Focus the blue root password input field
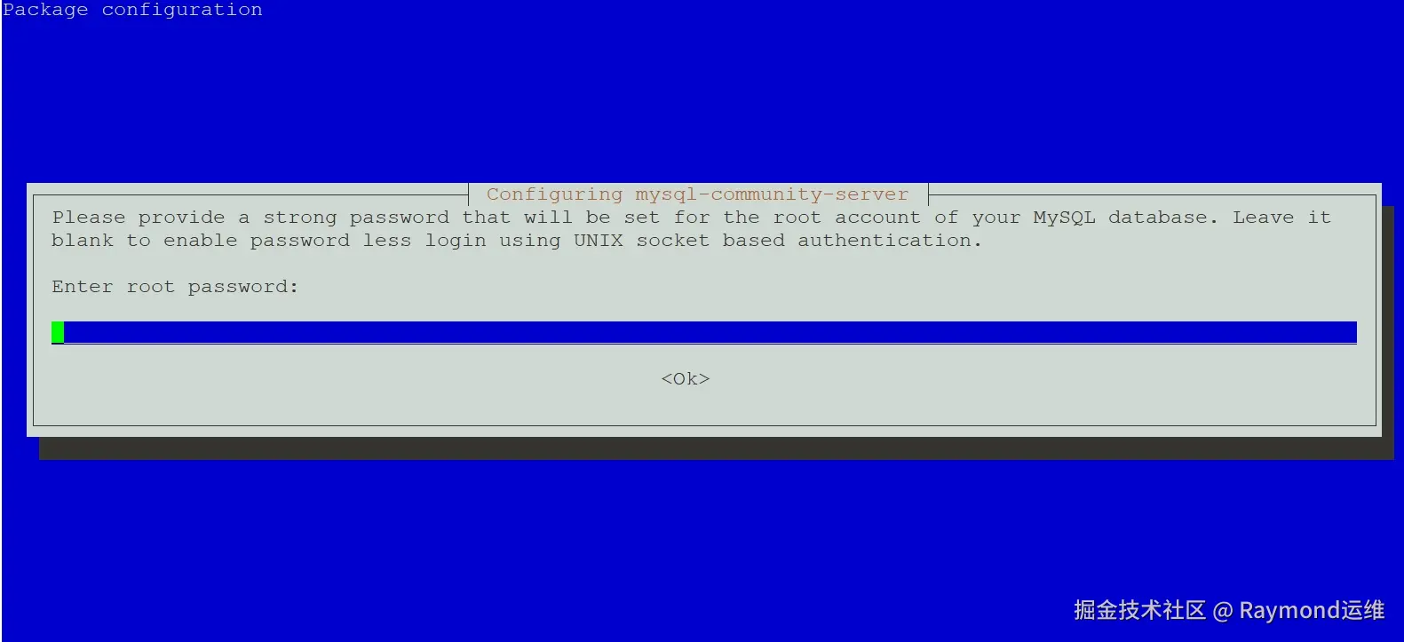 pyautogui.click(x=704, y=332)
